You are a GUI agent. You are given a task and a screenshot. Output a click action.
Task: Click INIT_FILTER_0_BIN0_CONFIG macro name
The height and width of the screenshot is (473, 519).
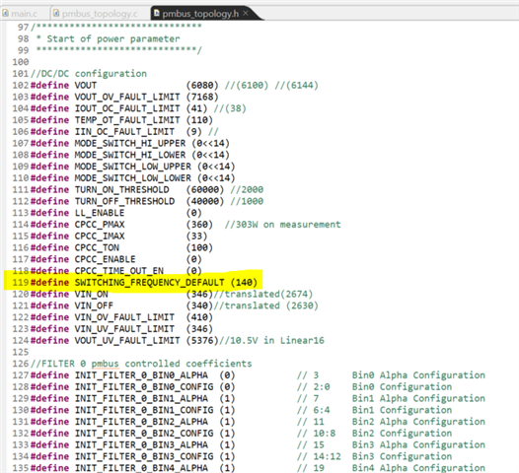pyautogui.click(x=144, y=386)
